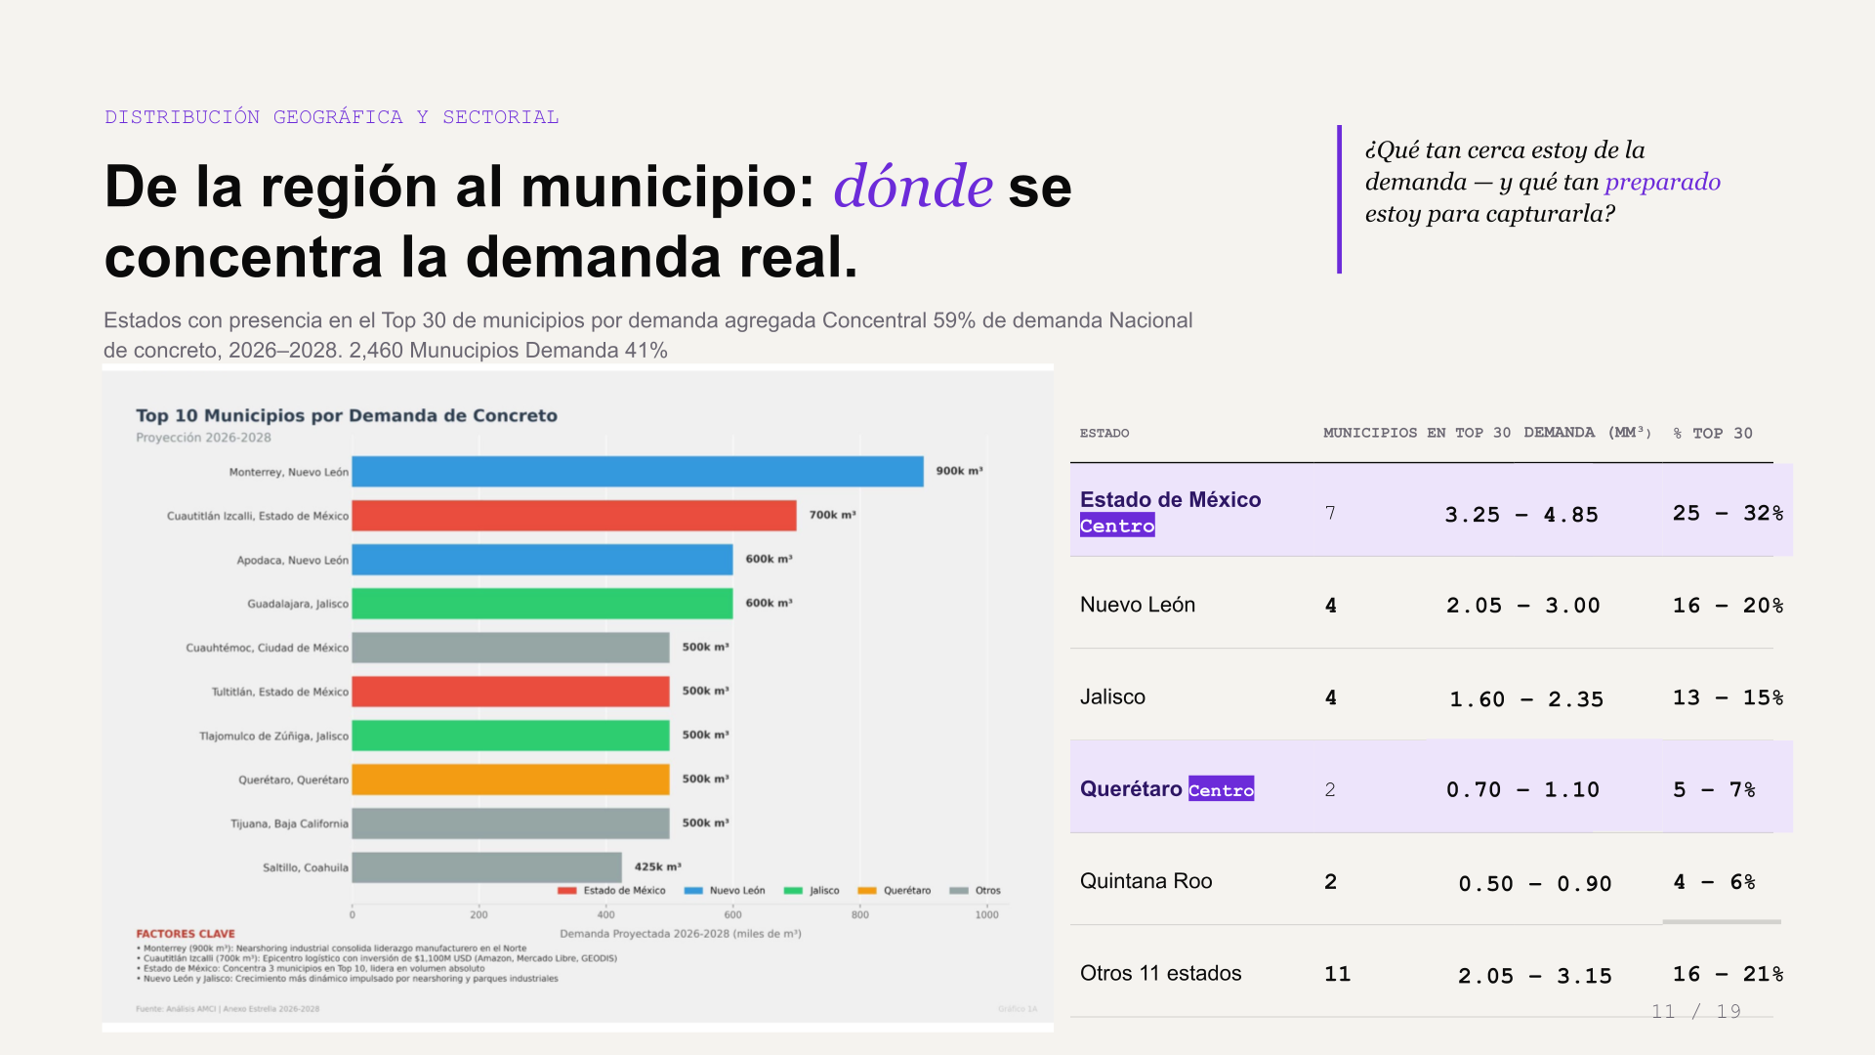Viewport: 1875px width, 1055px height.
Task: Select the Cuauhtémoc, Ciudad de México bar
Action: pos(511,648)
